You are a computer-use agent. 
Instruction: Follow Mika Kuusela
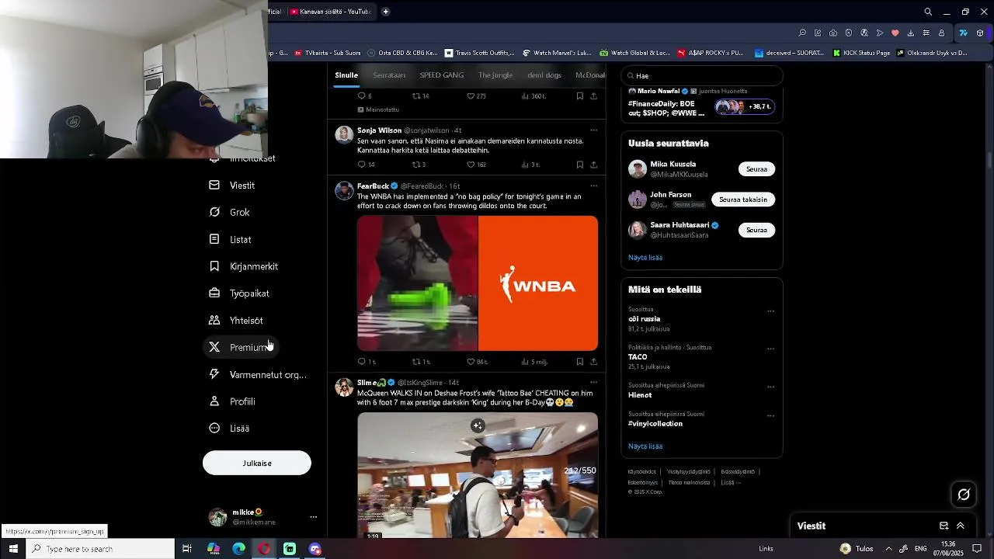coord(756,169)
